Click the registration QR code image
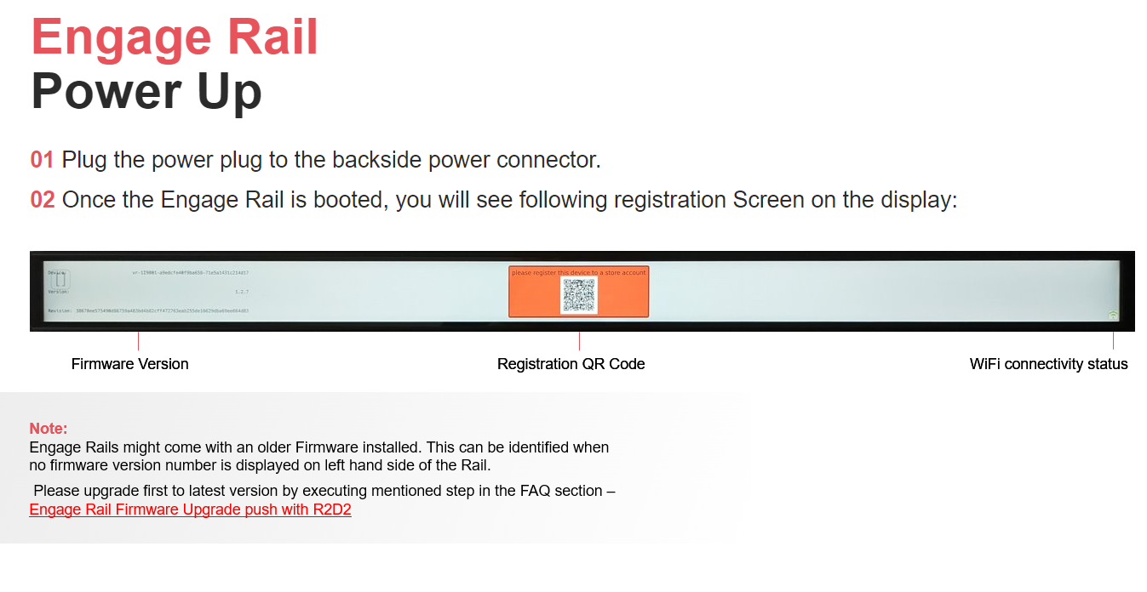1147x592 pixels. tap(579, 294)
